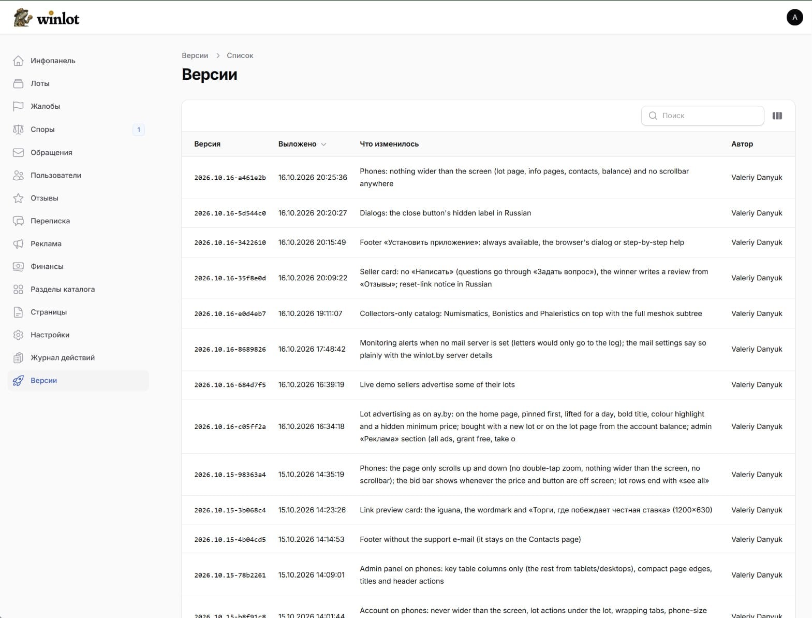Screen dimensions: 812x618
Task: Click timestamp 15.10.2026 14:14:53
Action: pyautogui.click(x=311, y=539)
